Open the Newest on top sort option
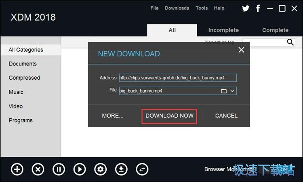This screenshot has height=182, width=303. 219,42
